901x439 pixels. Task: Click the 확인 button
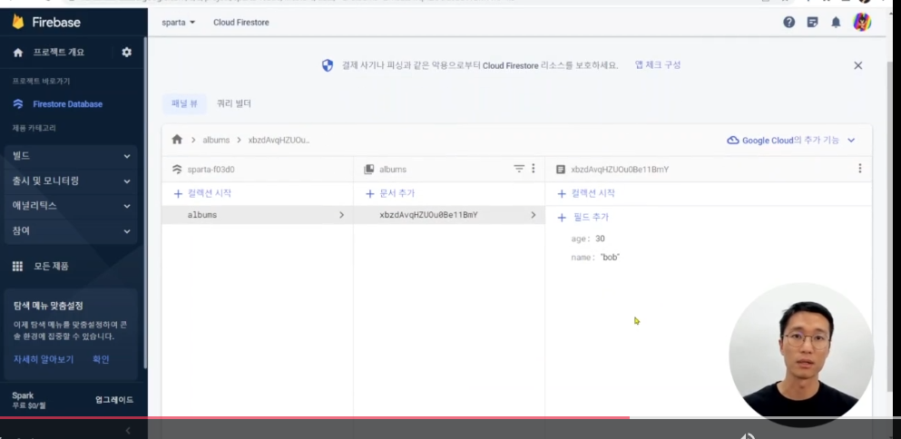pos(101,360)
